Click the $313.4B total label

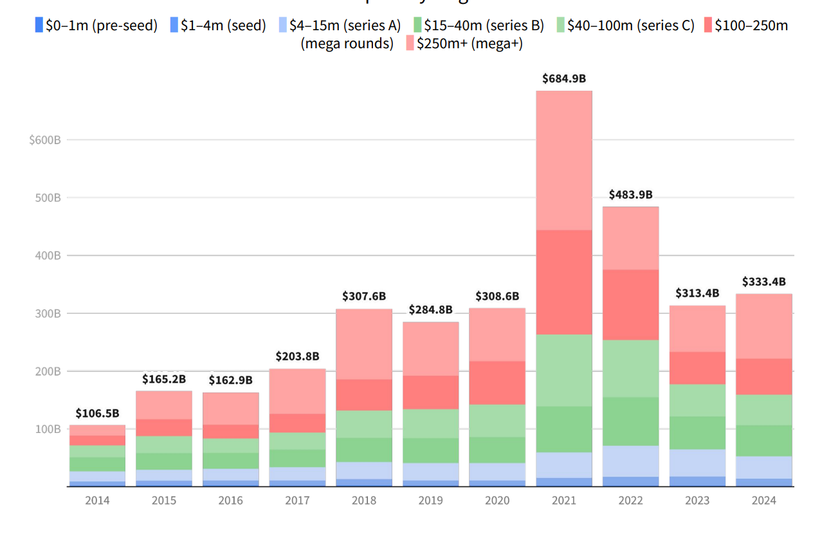pyautogui.click(x=697, y=293)
